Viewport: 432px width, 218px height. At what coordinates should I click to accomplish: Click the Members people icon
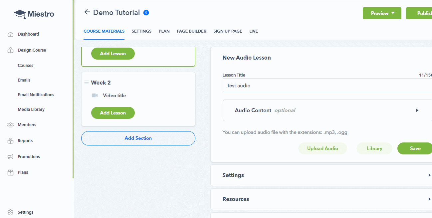[10, 125]
